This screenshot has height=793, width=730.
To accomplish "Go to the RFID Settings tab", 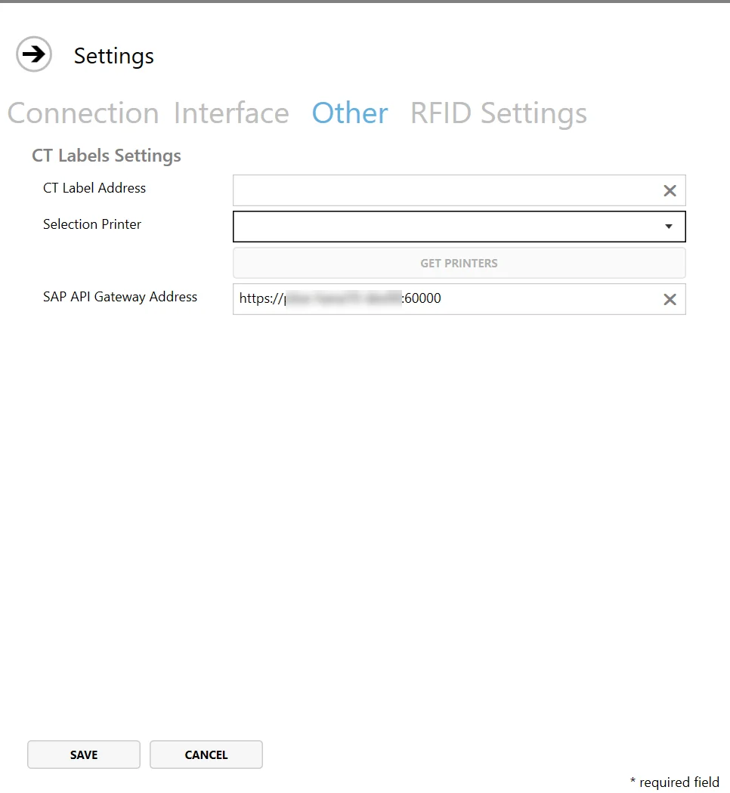I will (498, 113).
